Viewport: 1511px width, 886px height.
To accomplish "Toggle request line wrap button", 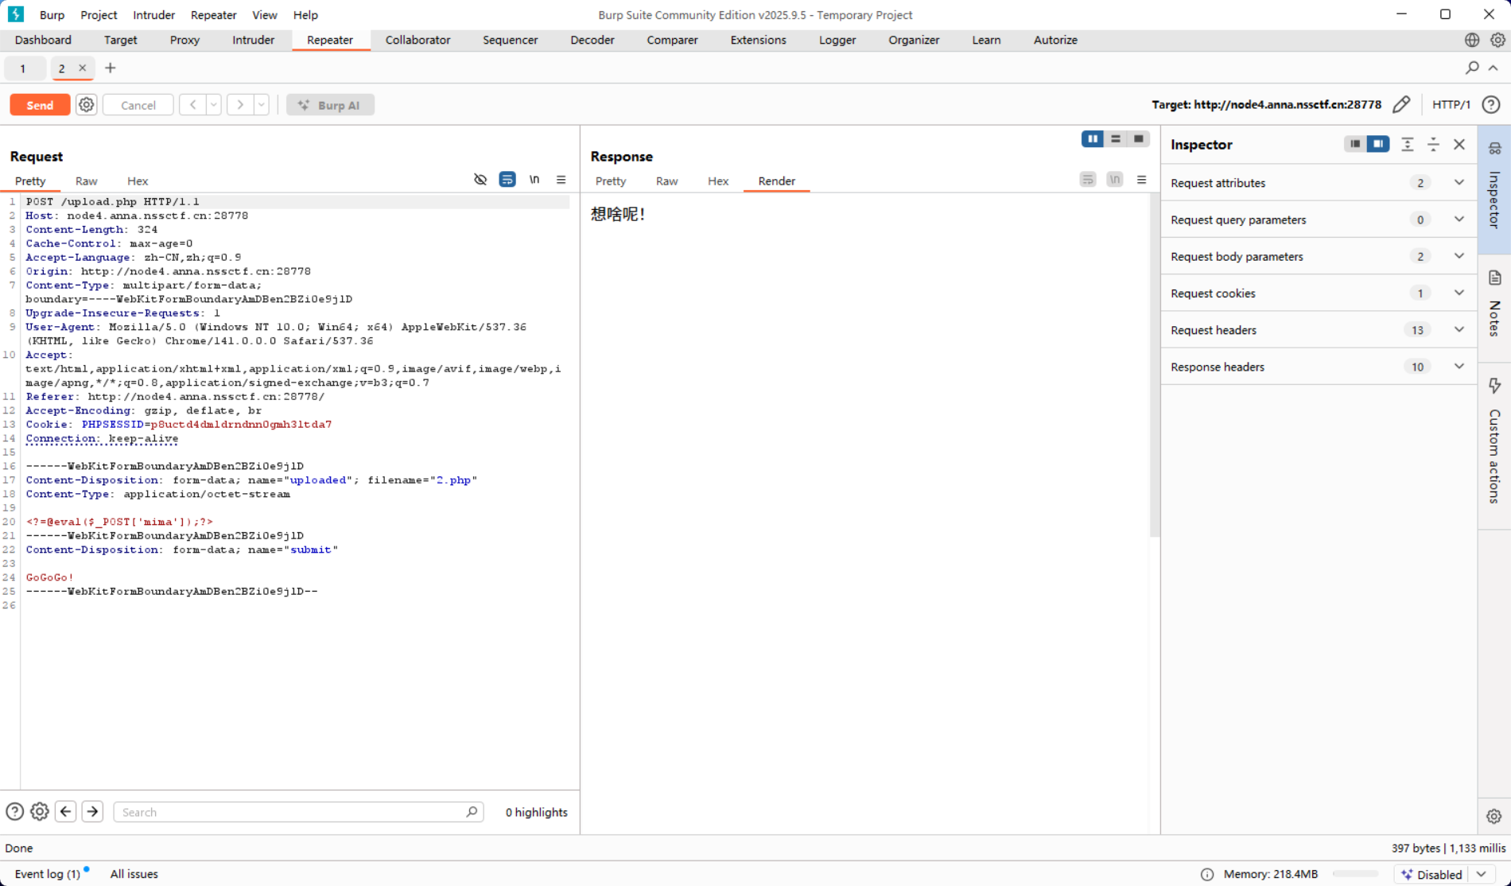I will 507,180.
